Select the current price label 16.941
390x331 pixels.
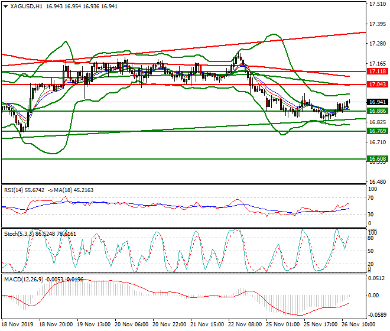coord(378,102)
